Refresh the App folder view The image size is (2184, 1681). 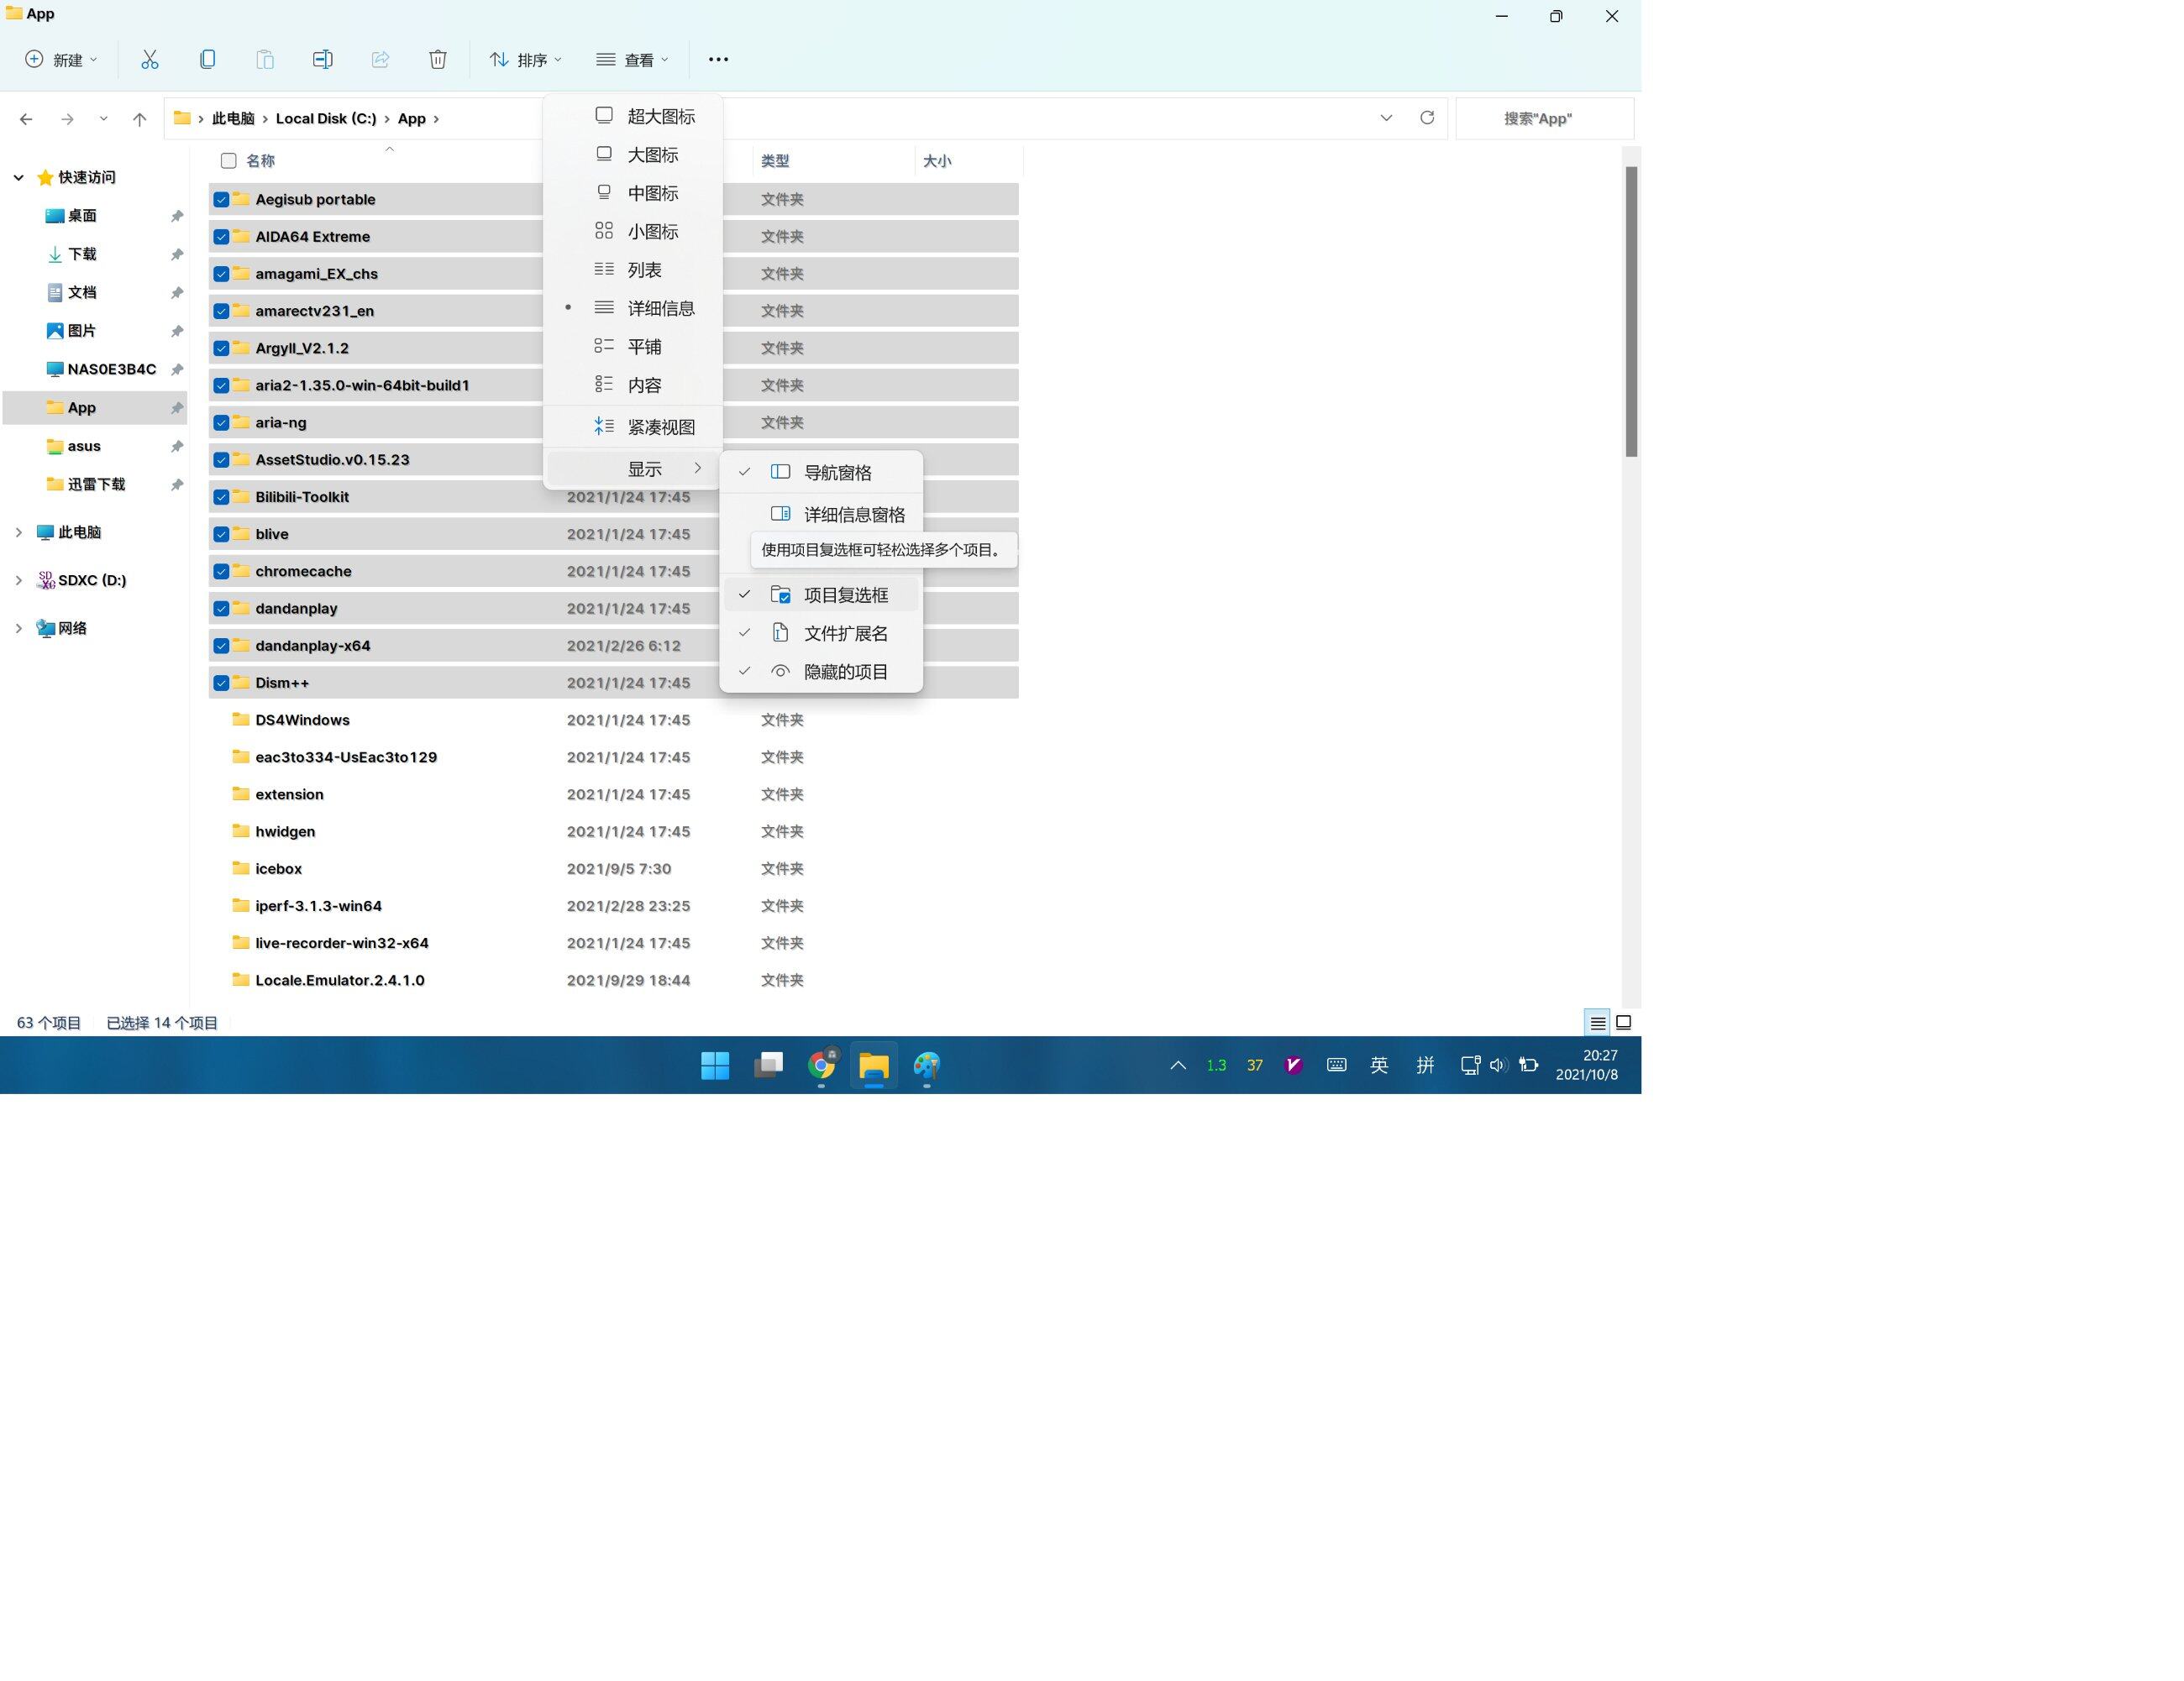(1427, 118)
